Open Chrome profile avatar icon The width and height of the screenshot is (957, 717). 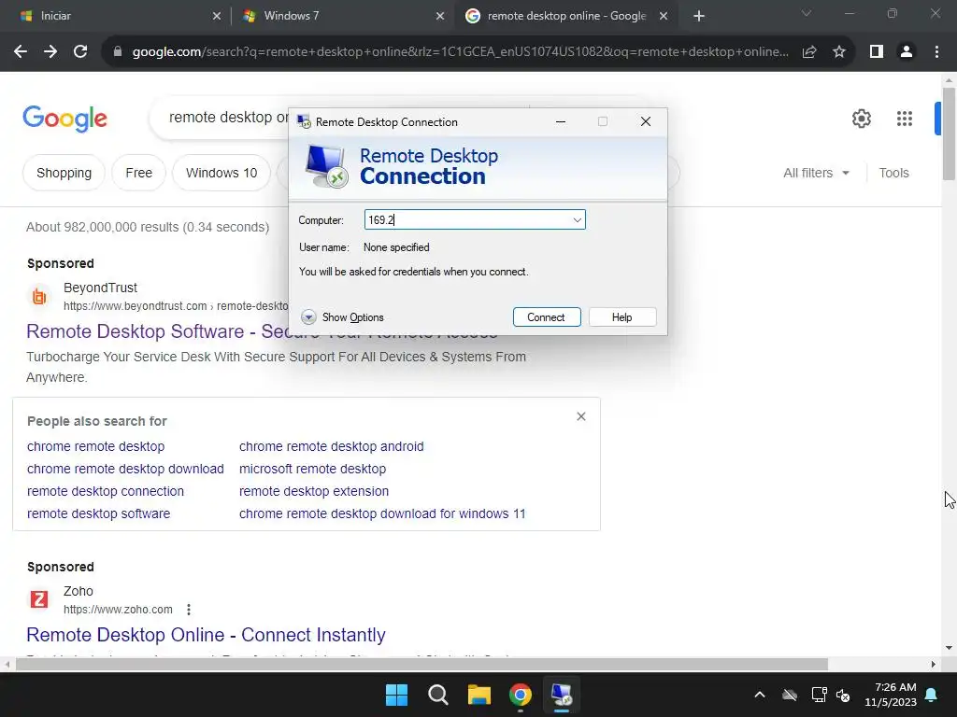click(907, 52)
